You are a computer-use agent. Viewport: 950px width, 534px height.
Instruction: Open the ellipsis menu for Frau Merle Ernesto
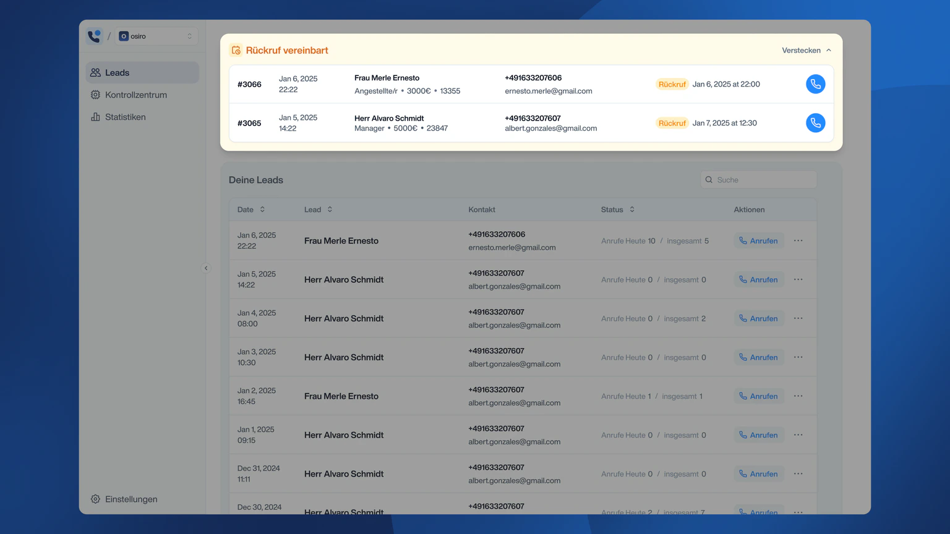tap(798, 240)
